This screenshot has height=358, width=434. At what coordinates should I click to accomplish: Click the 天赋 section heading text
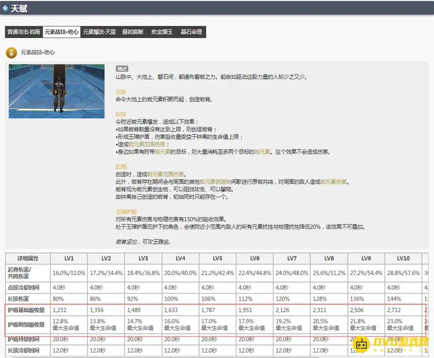coord(20,8)
